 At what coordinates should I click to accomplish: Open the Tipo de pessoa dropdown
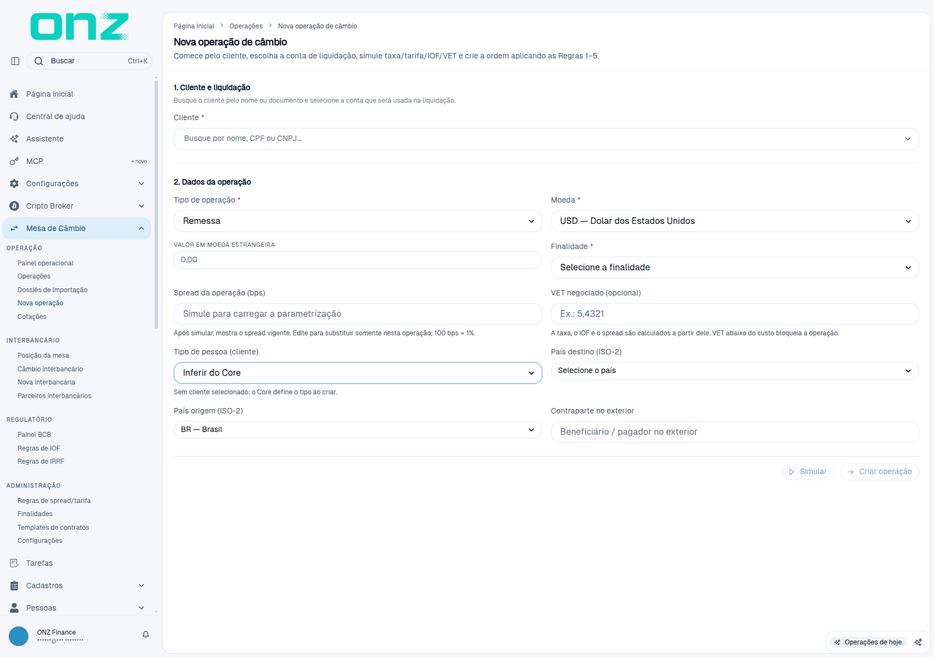[358, 373]
